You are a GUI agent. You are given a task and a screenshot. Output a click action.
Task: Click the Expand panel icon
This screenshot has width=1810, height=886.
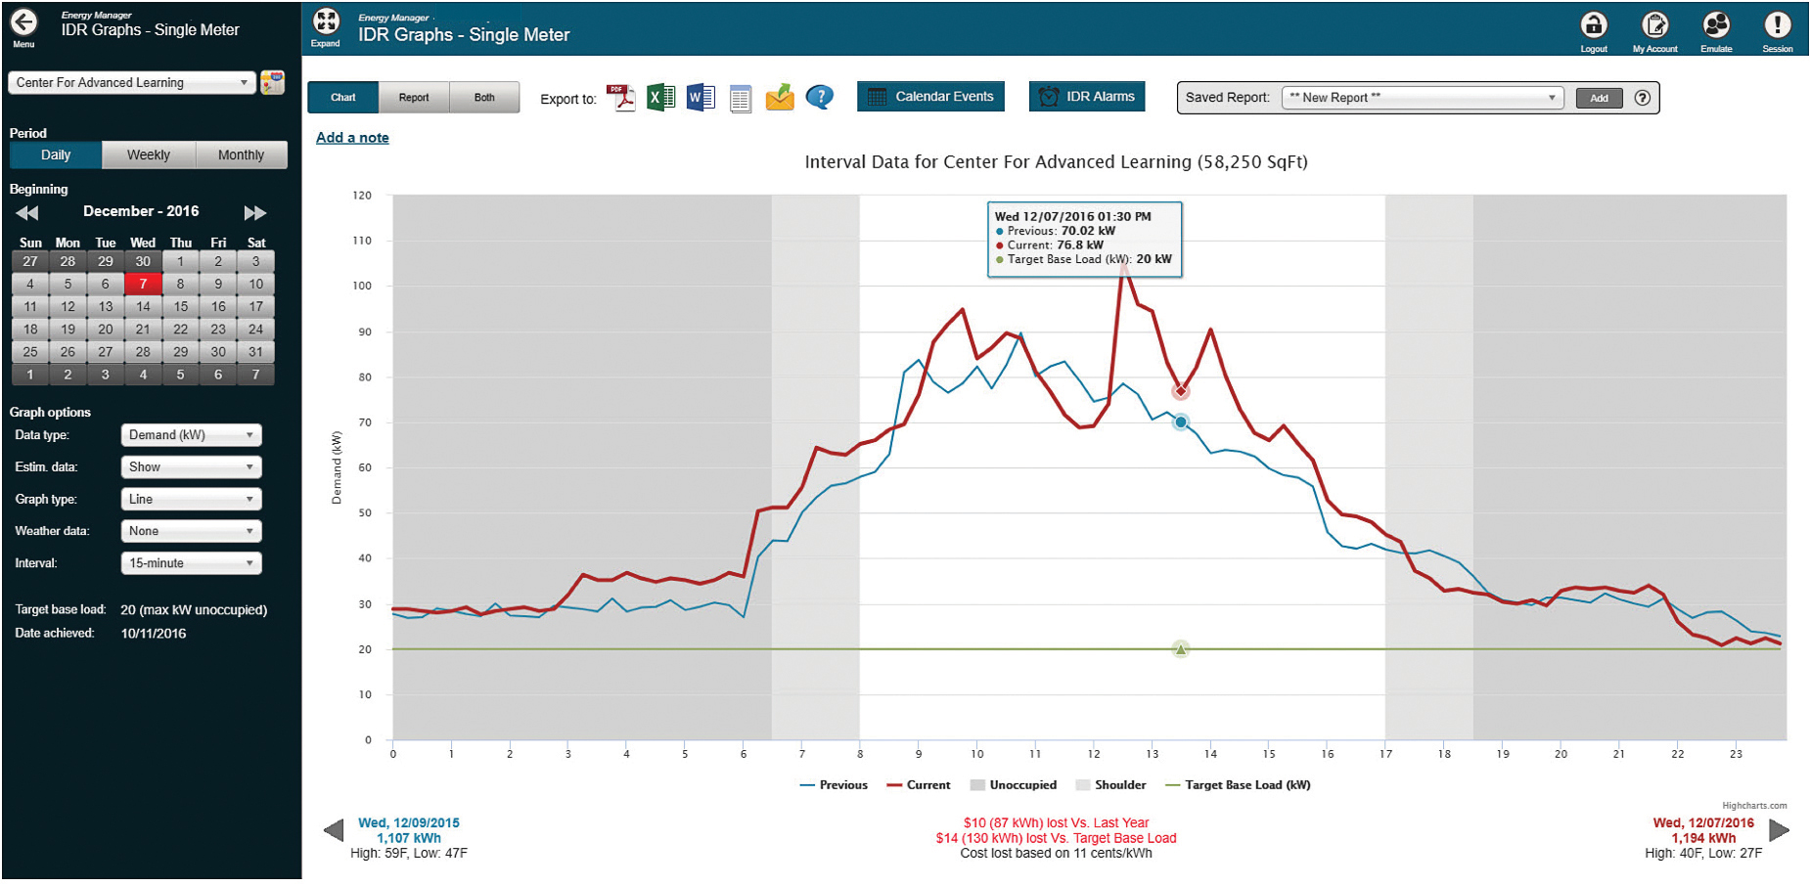pyautogui.click(x=326, y=23)
